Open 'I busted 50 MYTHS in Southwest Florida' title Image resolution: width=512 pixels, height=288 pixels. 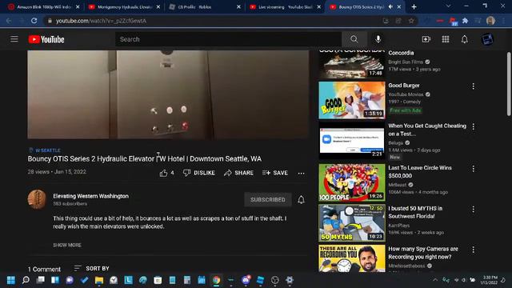pos(415,212)
